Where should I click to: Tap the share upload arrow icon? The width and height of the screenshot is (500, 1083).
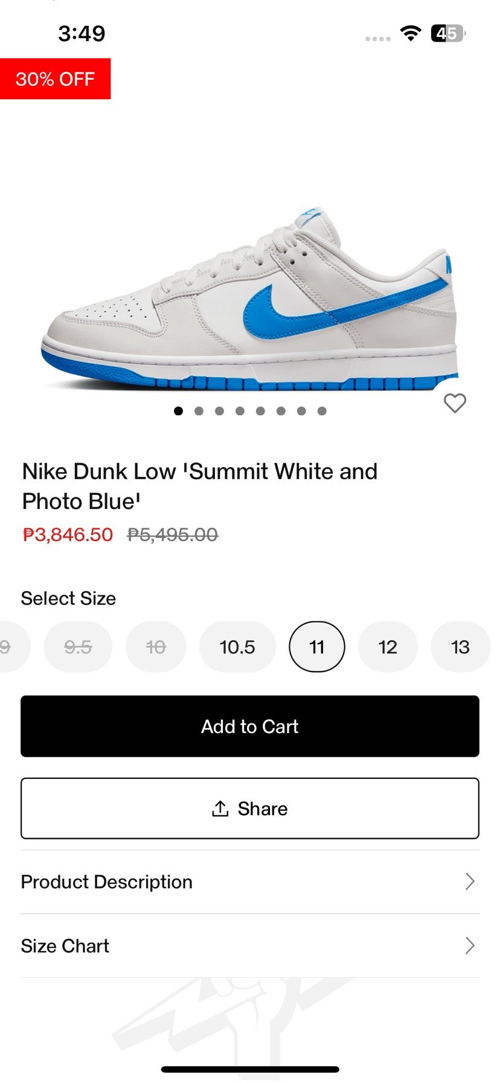[x=220, y=809]
